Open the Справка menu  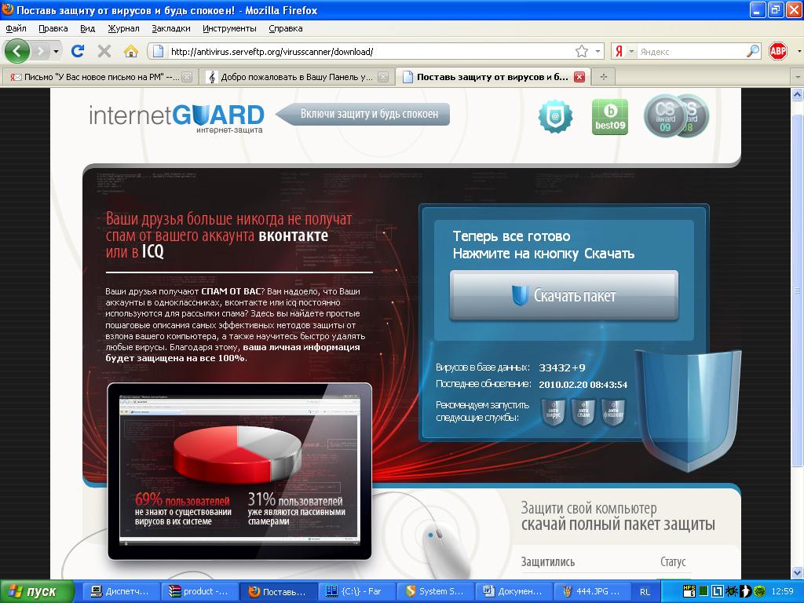[x=286, y=28]
